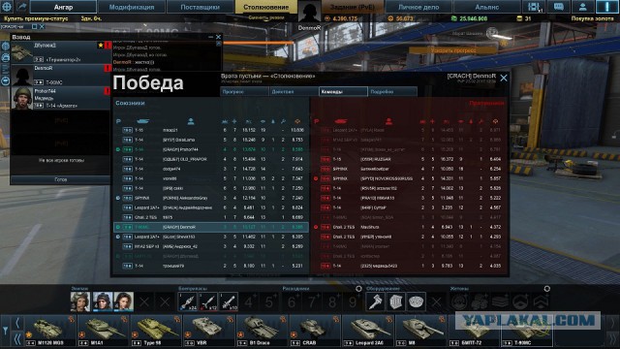This screenshot has height=349, width=620.
Task: Select M1A1 tank in vehicle carousel
Action: (103, 332)
